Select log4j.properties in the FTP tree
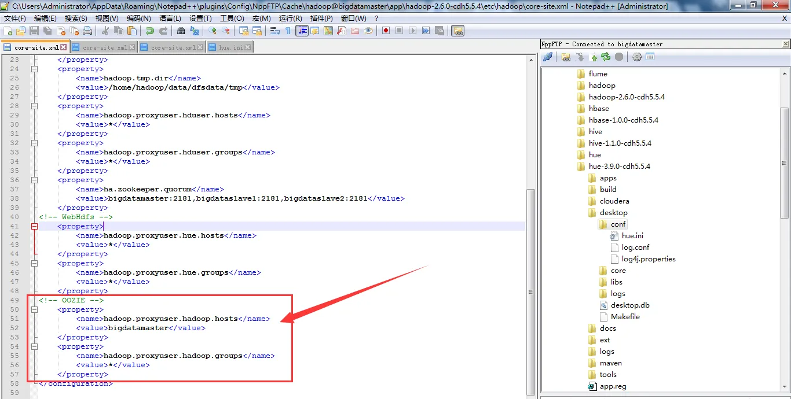 pos(649,258)
